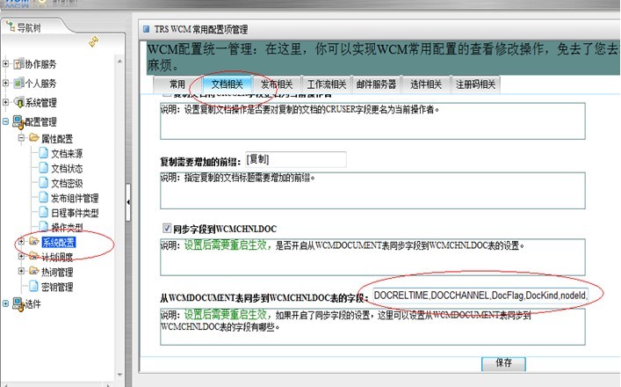
Task: Click the 日程事件类型 page icon
Action: 43,213
